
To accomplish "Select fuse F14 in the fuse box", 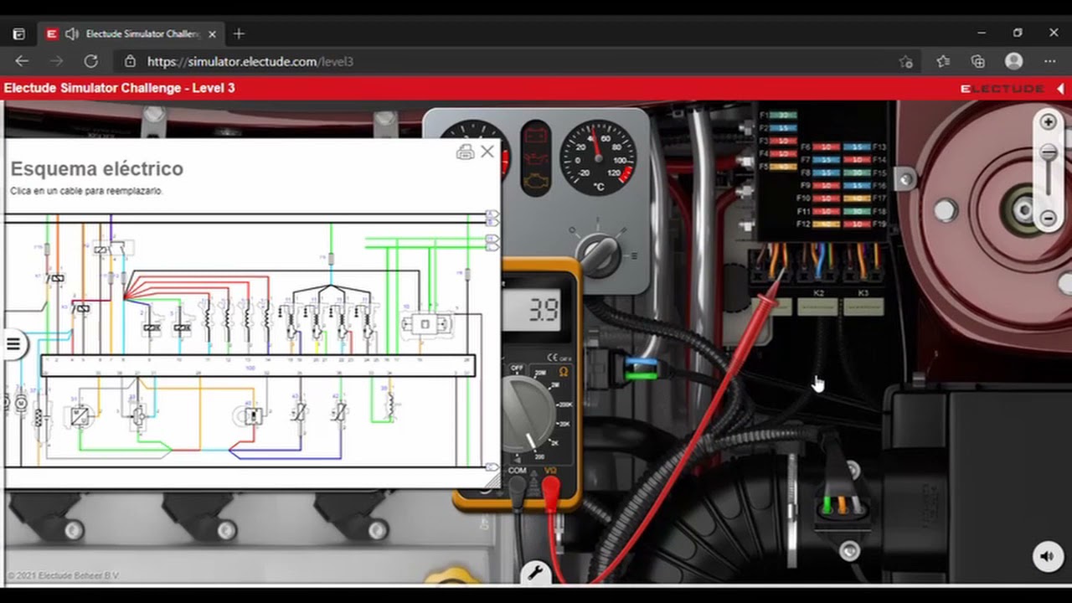I will 857,159.
